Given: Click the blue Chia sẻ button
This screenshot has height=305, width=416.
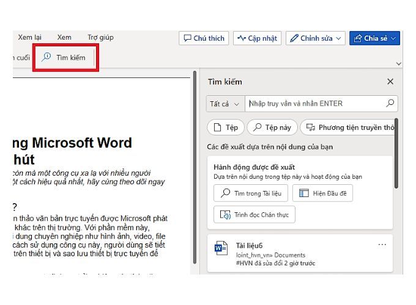Looking at the screenshot, I should click(x=374, y=38).
